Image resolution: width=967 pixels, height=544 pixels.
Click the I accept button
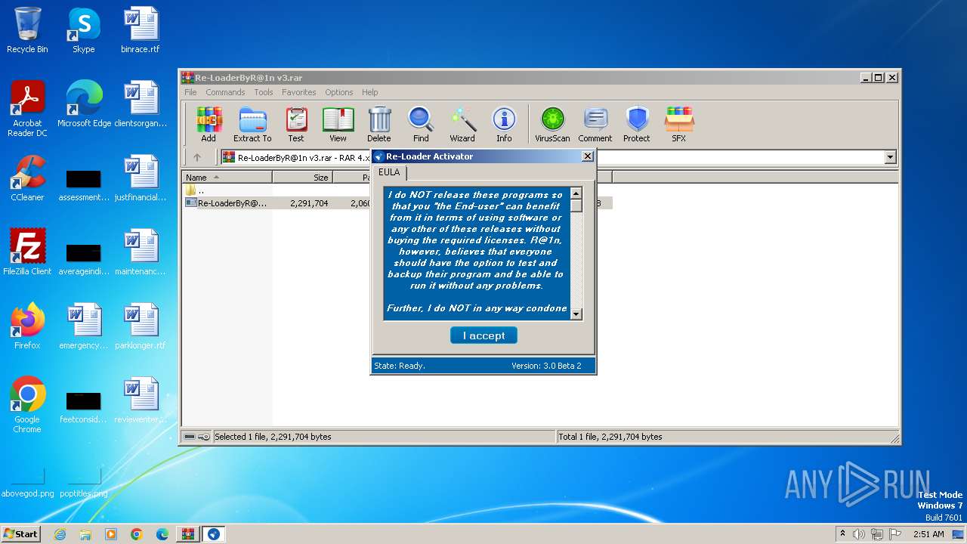point(483,335)
